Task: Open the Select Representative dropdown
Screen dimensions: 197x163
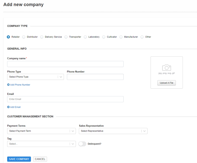Action: (x=113, y=131)
